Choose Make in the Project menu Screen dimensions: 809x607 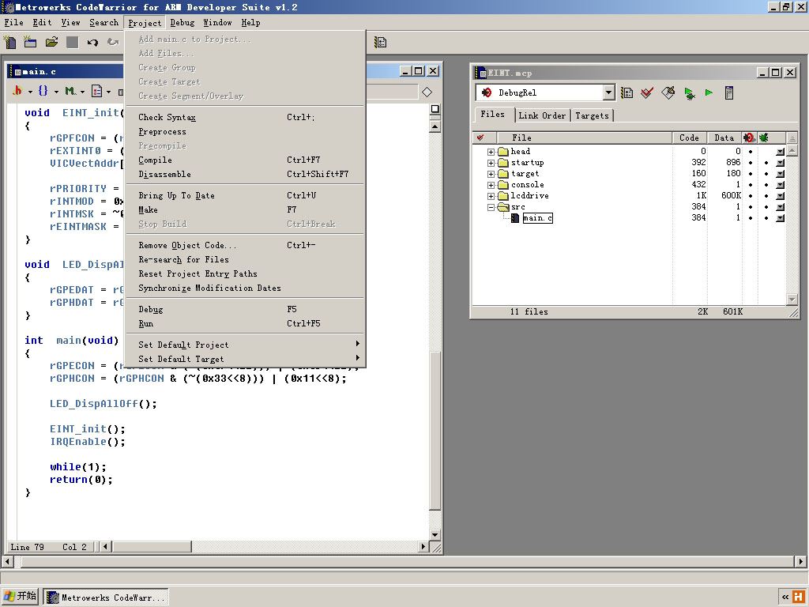click(x=246, y=209)
